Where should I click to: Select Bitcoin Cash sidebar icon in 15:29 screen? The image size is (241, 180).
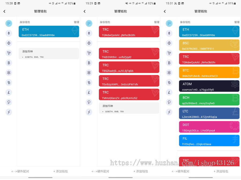pyautogui.click(x=89, y=83)
